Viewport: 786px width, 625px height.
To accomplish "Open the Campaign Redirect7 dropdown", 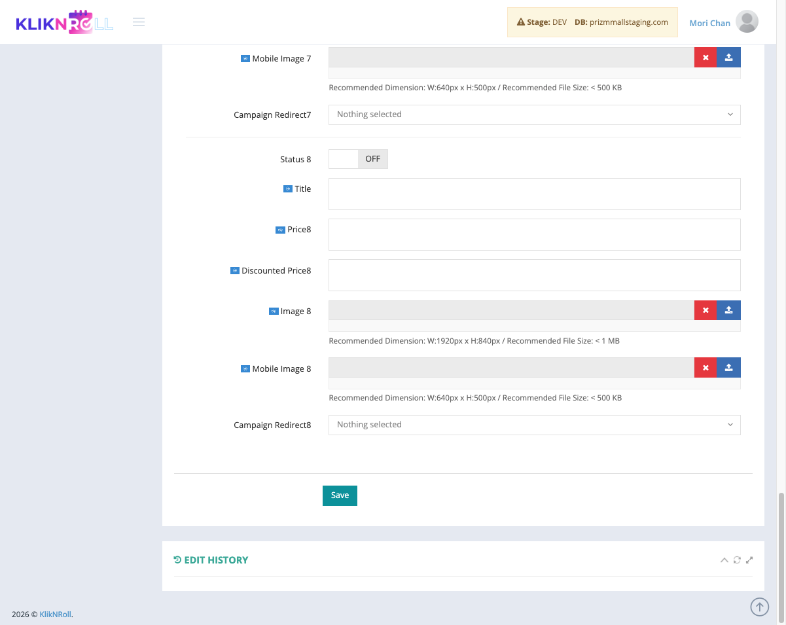I will [x=534, y=115].
